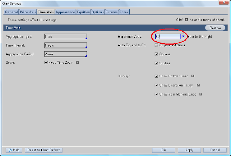Screen dimensions: 231x156
Task: Click Reset to Chart Default
Action: pyautogui.click(x=44, y=150)
